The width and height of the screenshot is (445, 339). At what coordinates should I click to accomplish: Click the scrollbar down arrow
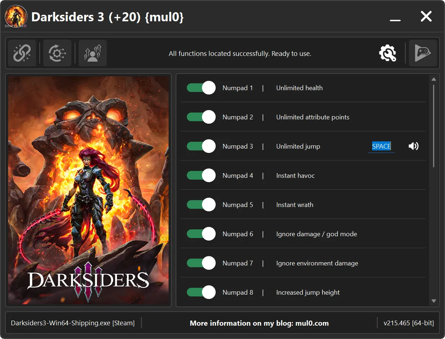click(x=434, y=301)
